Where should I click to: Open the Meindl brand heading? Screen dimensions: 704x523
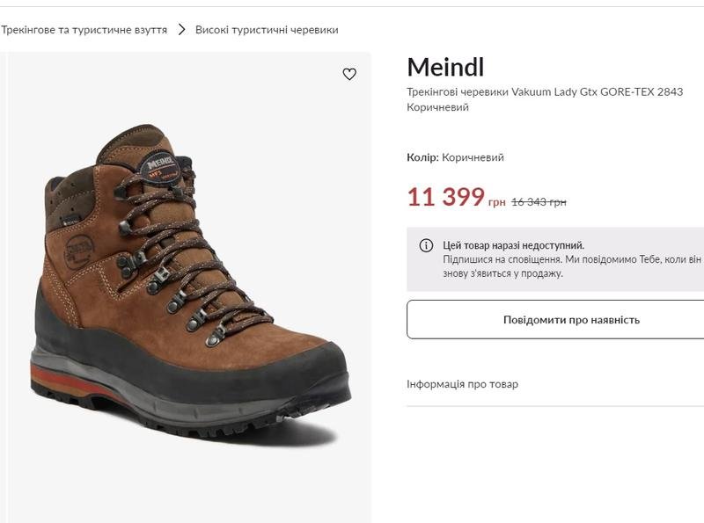(445, 67)
